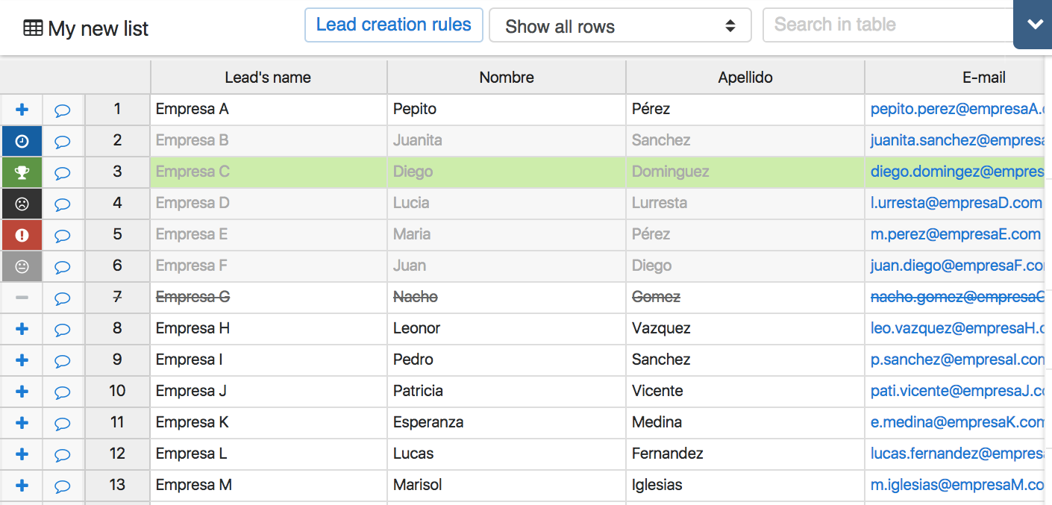The height and width of the screenshot is (505, 1052).
Task: Click the sad face icon for Empresa D
Action: point(22,204)
